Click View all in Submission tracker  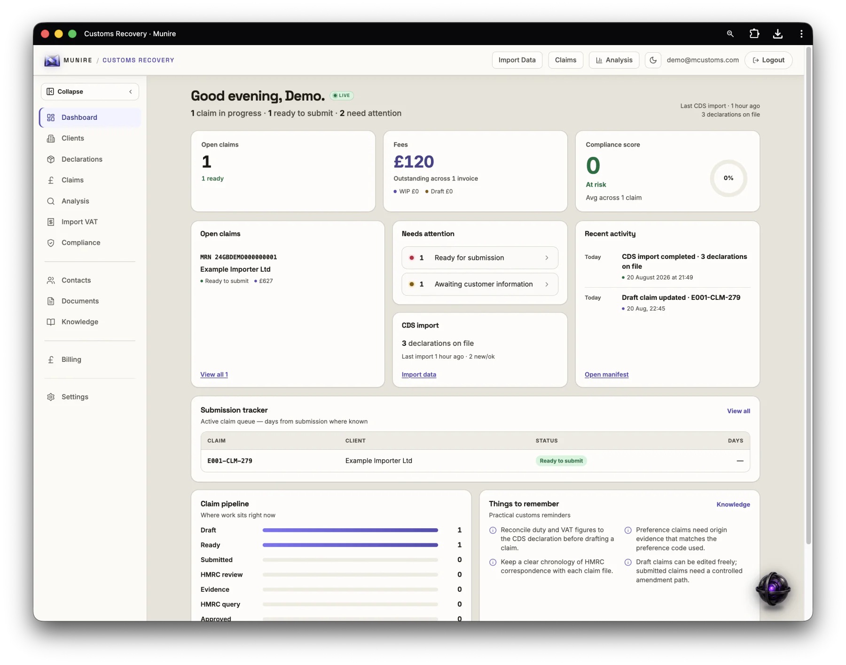coord(738,411)
